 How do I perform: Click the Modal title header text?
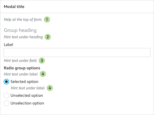tap(14, 7)
